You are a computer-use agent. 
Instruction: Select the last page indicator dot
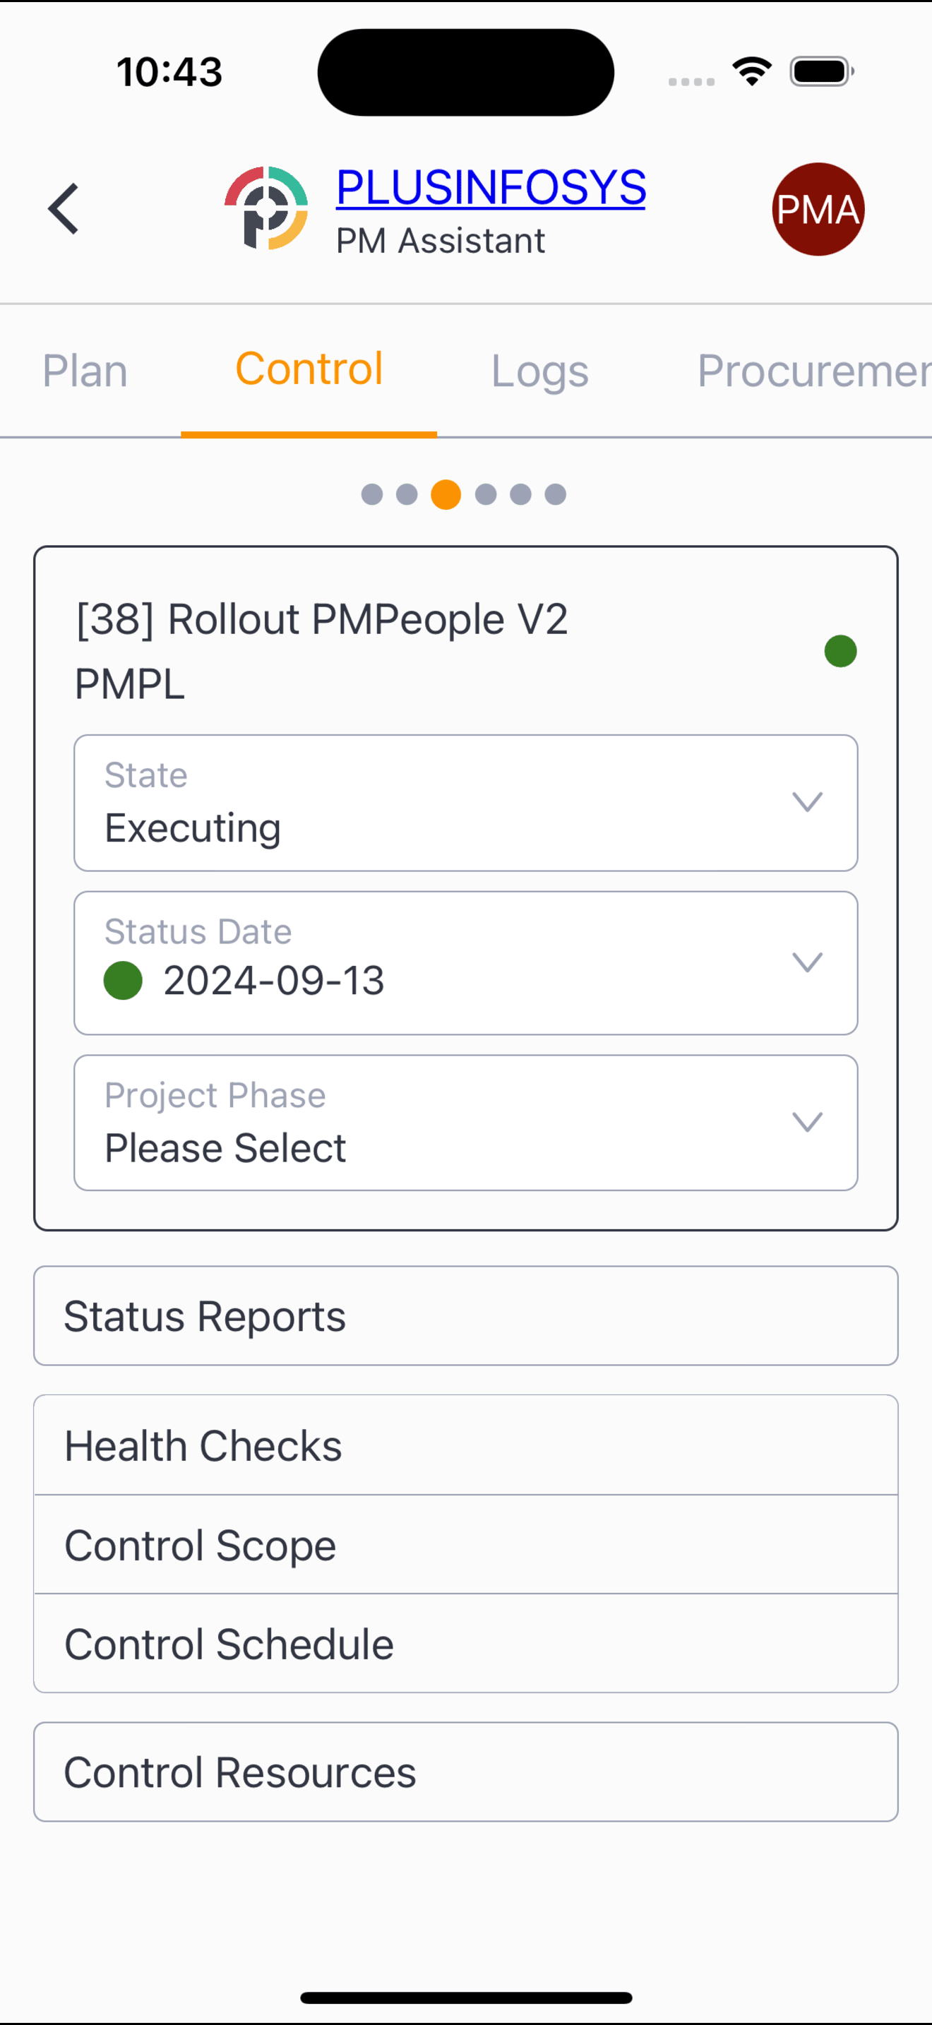(x=556, y=494)
